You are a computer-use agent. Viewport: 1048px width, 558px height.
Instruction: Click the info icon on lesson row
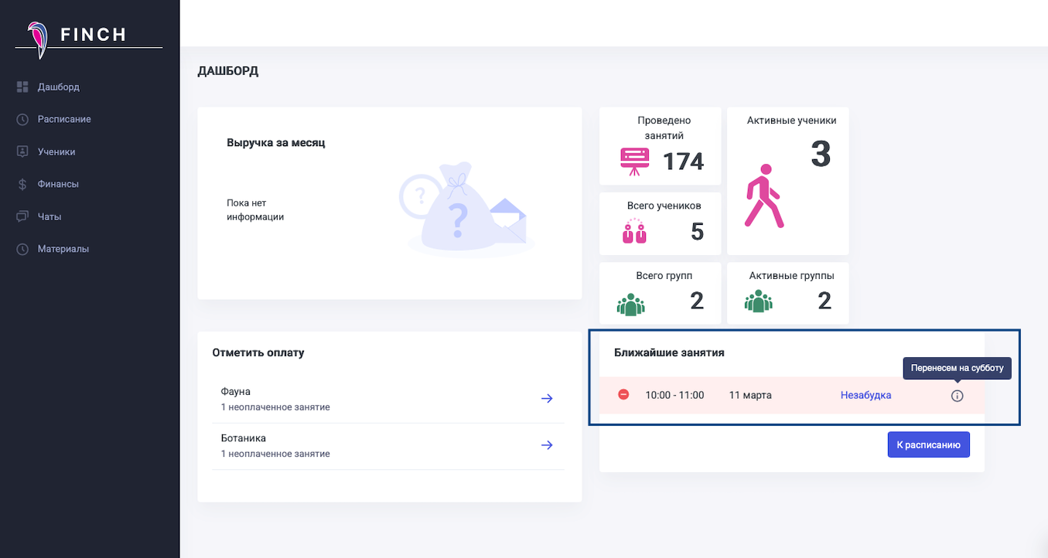tap(957, 396)
